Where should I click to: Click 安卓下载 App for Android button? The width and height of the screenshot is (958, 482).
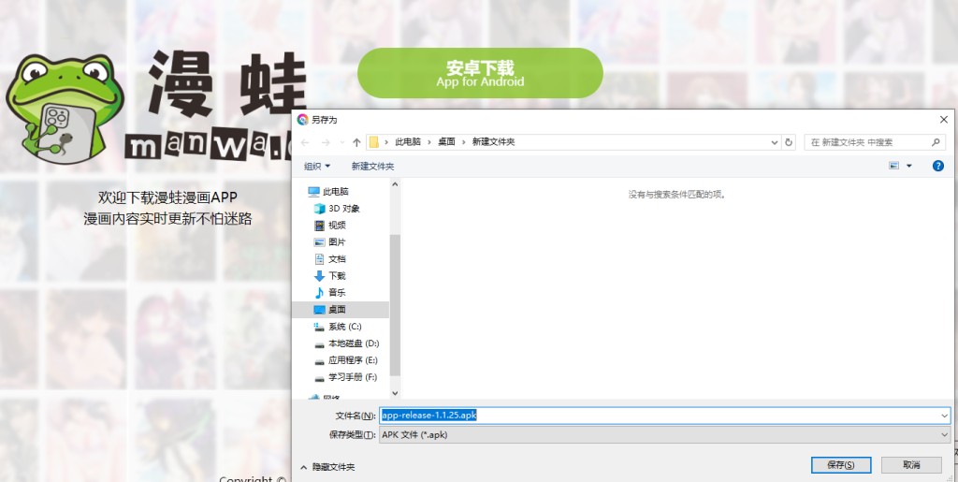(480, 73)
